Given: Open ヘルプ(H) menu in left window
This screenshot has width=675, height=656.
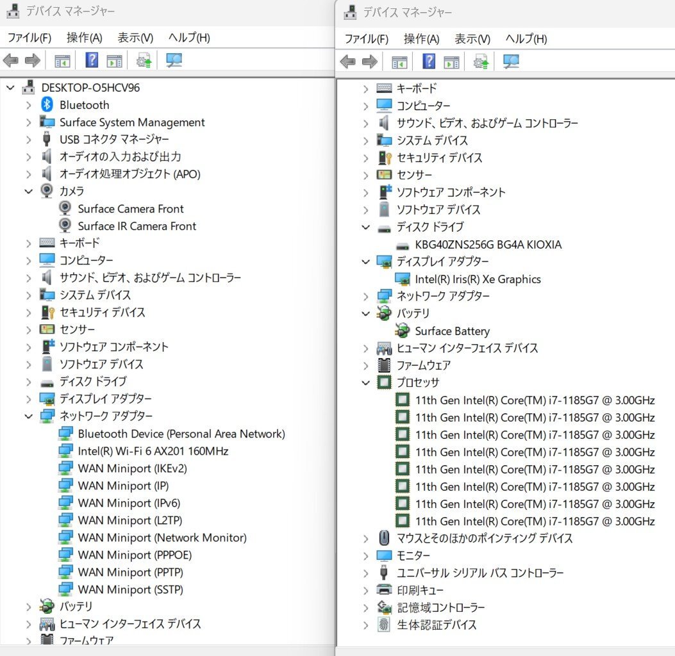Looking at the screenshot, I should (x=189, y=37).
